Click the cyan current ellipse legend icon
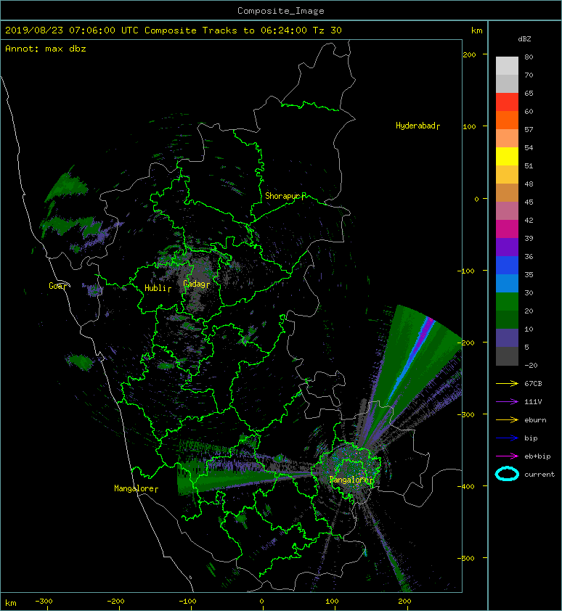Image resolution: width=562 pixels, height=611 pixels. point(507,474)
